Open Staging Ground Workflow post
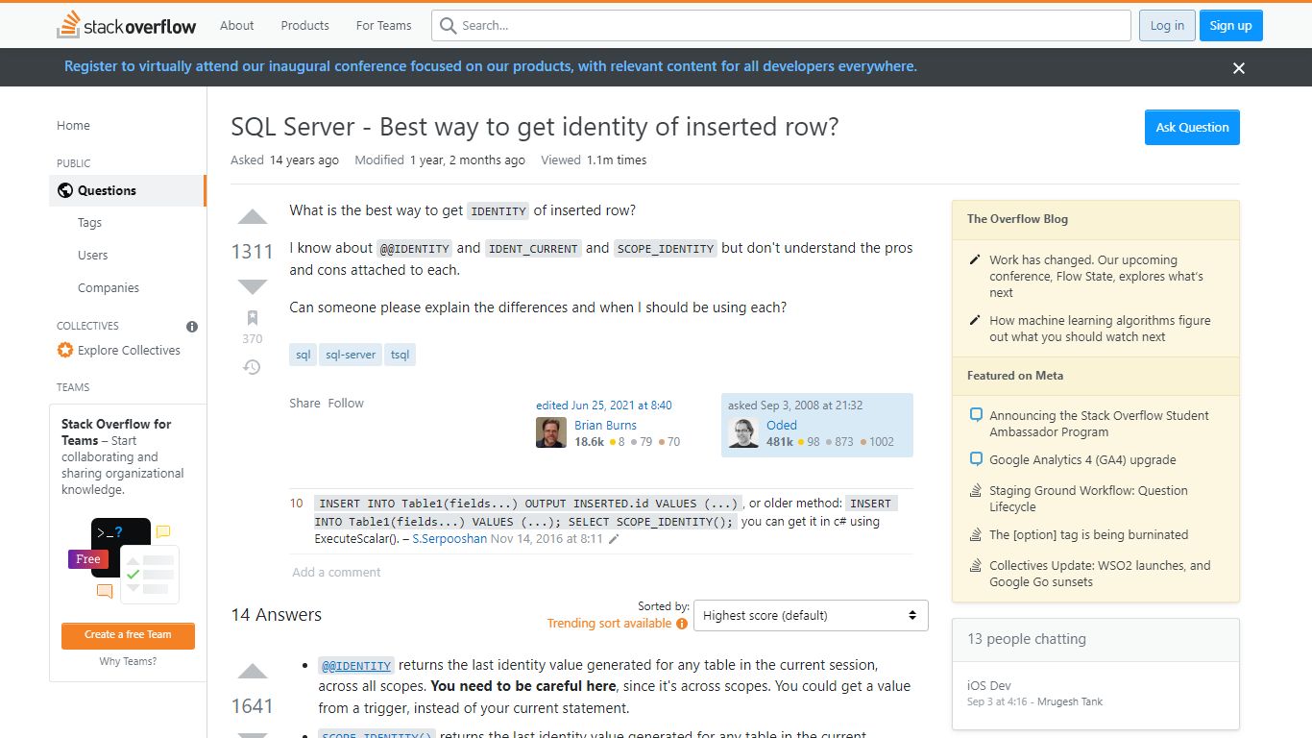 1088,499
